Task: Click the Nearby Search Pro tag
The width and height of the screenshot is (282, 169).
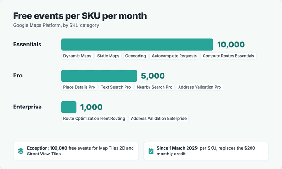Action: (x=155, y=87)
